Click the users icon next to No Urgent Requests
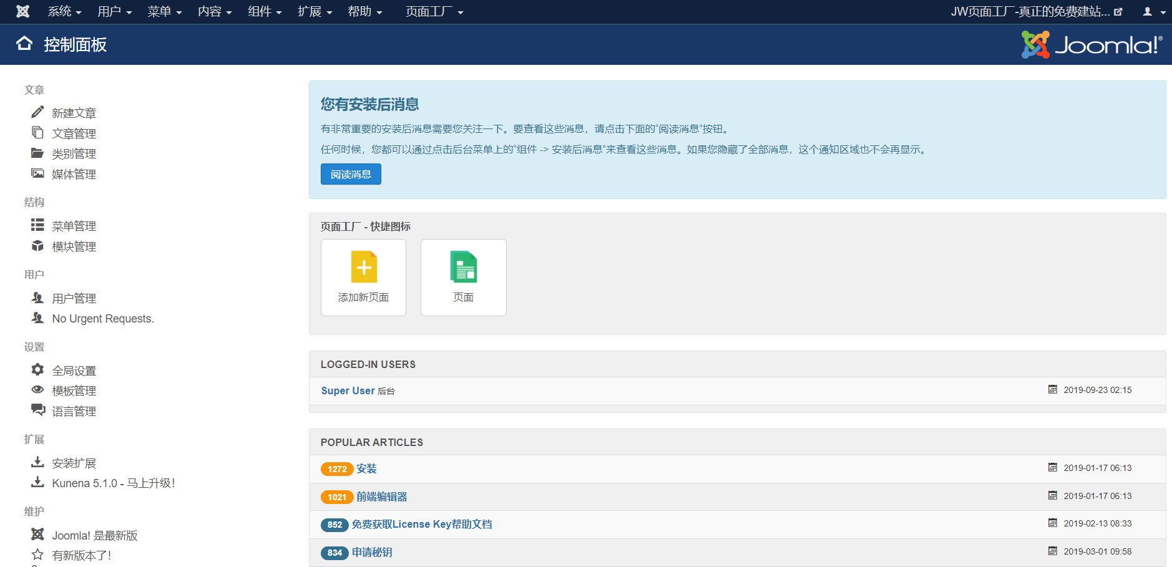Image resolution: width=1172 pixels, height=567 pixels. click(x=37, y=318)
